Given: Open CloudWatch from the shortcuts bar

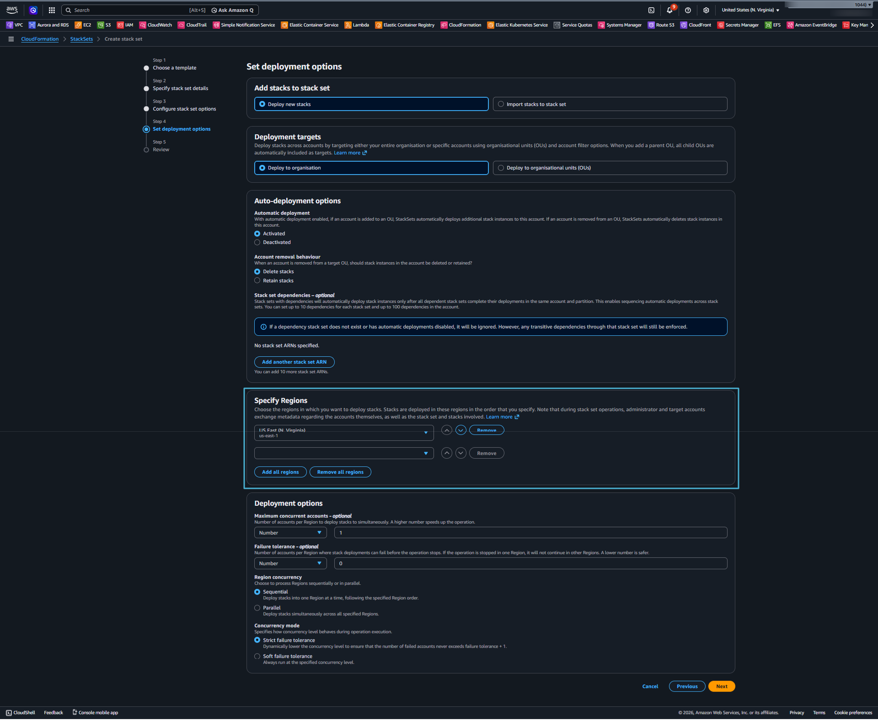Looking at the screenshot, I should [x=155, y=25].
